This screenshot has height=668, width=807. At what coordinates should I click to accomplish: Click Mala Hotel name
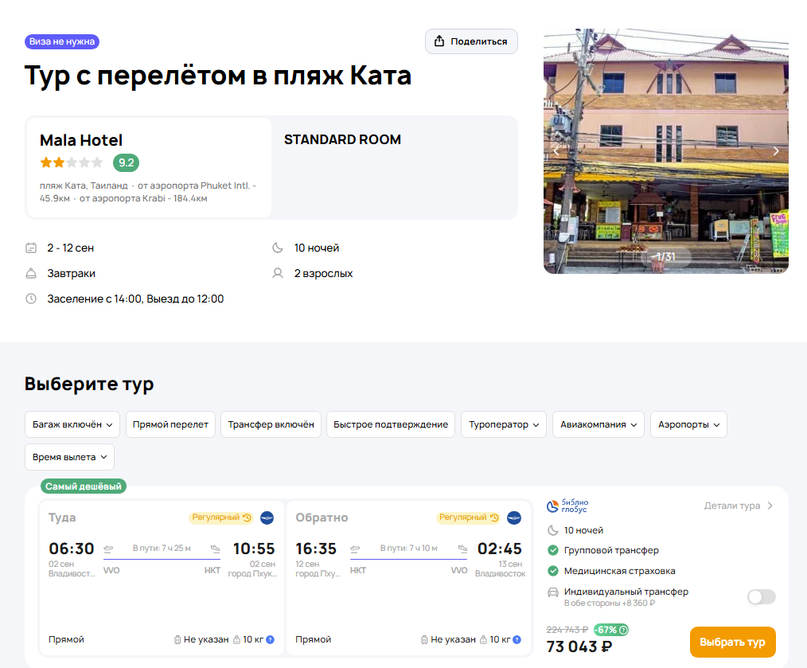[x=81, y=140]
